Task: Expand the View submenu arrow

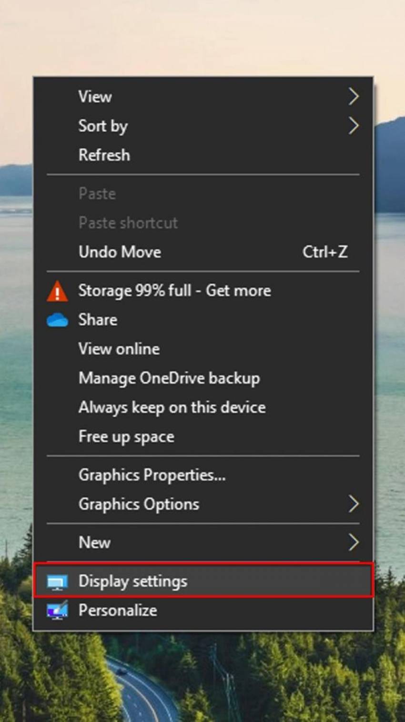Action: [353, 97]
